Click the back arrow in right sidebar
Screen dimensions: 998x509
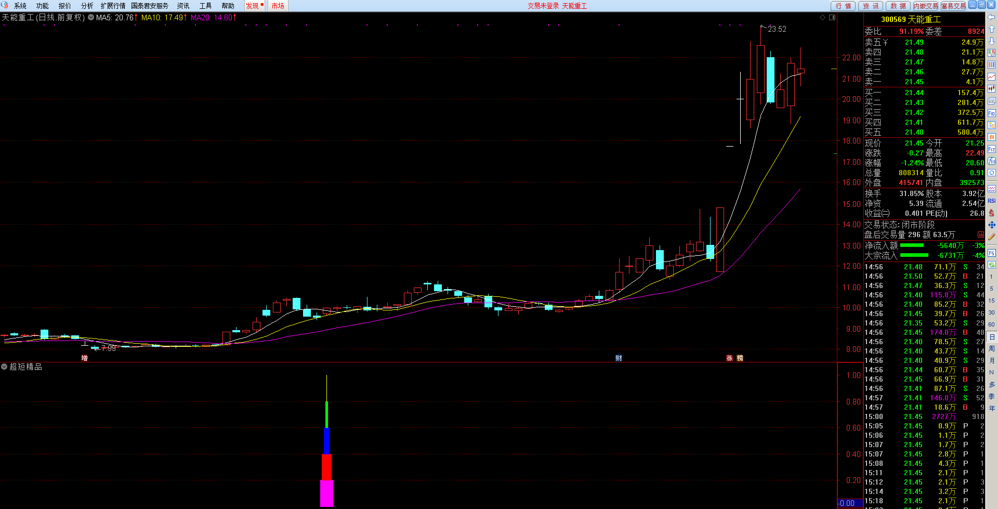992,17
